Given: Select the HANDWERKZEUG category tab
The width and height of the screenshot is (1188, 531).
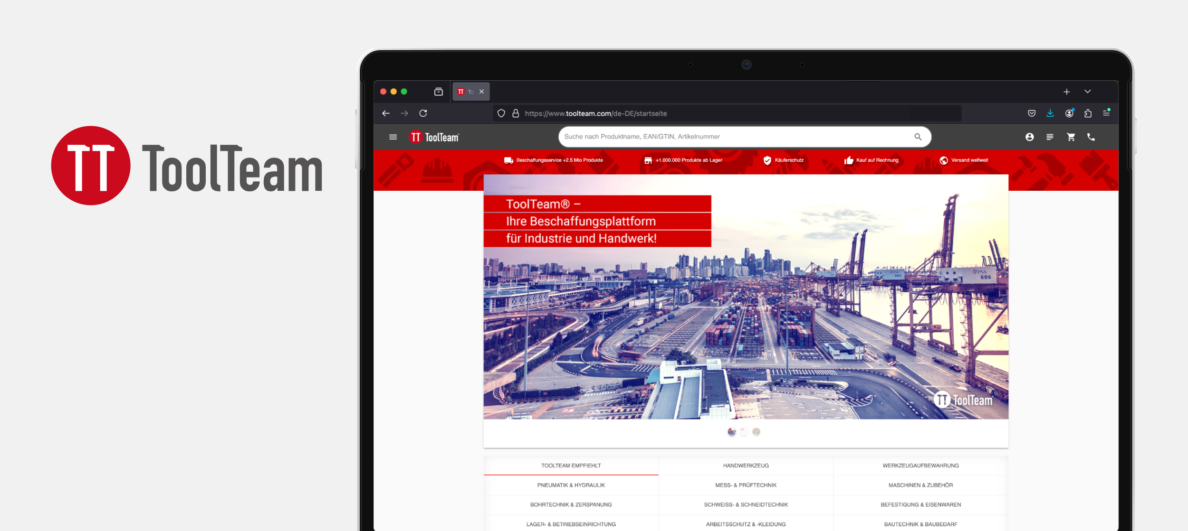Looking at the screenshot, I should [746, 466].
